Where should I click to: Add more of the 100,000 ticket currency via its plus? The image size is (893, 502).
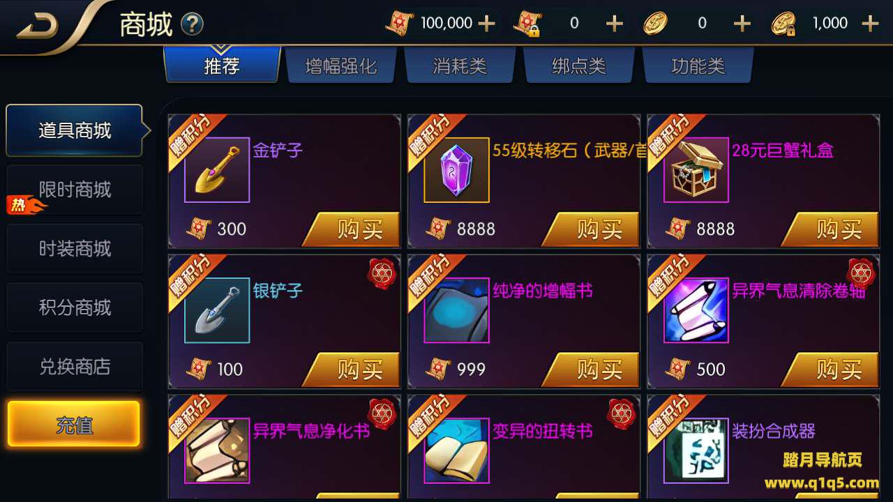(486, 24)
